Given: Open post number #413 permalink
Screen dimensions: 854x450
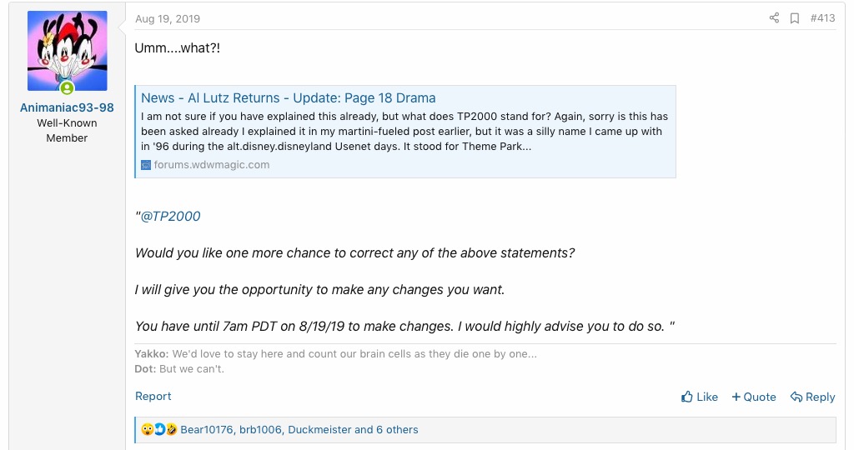Looking at the screenshot, I should point(822,18).
